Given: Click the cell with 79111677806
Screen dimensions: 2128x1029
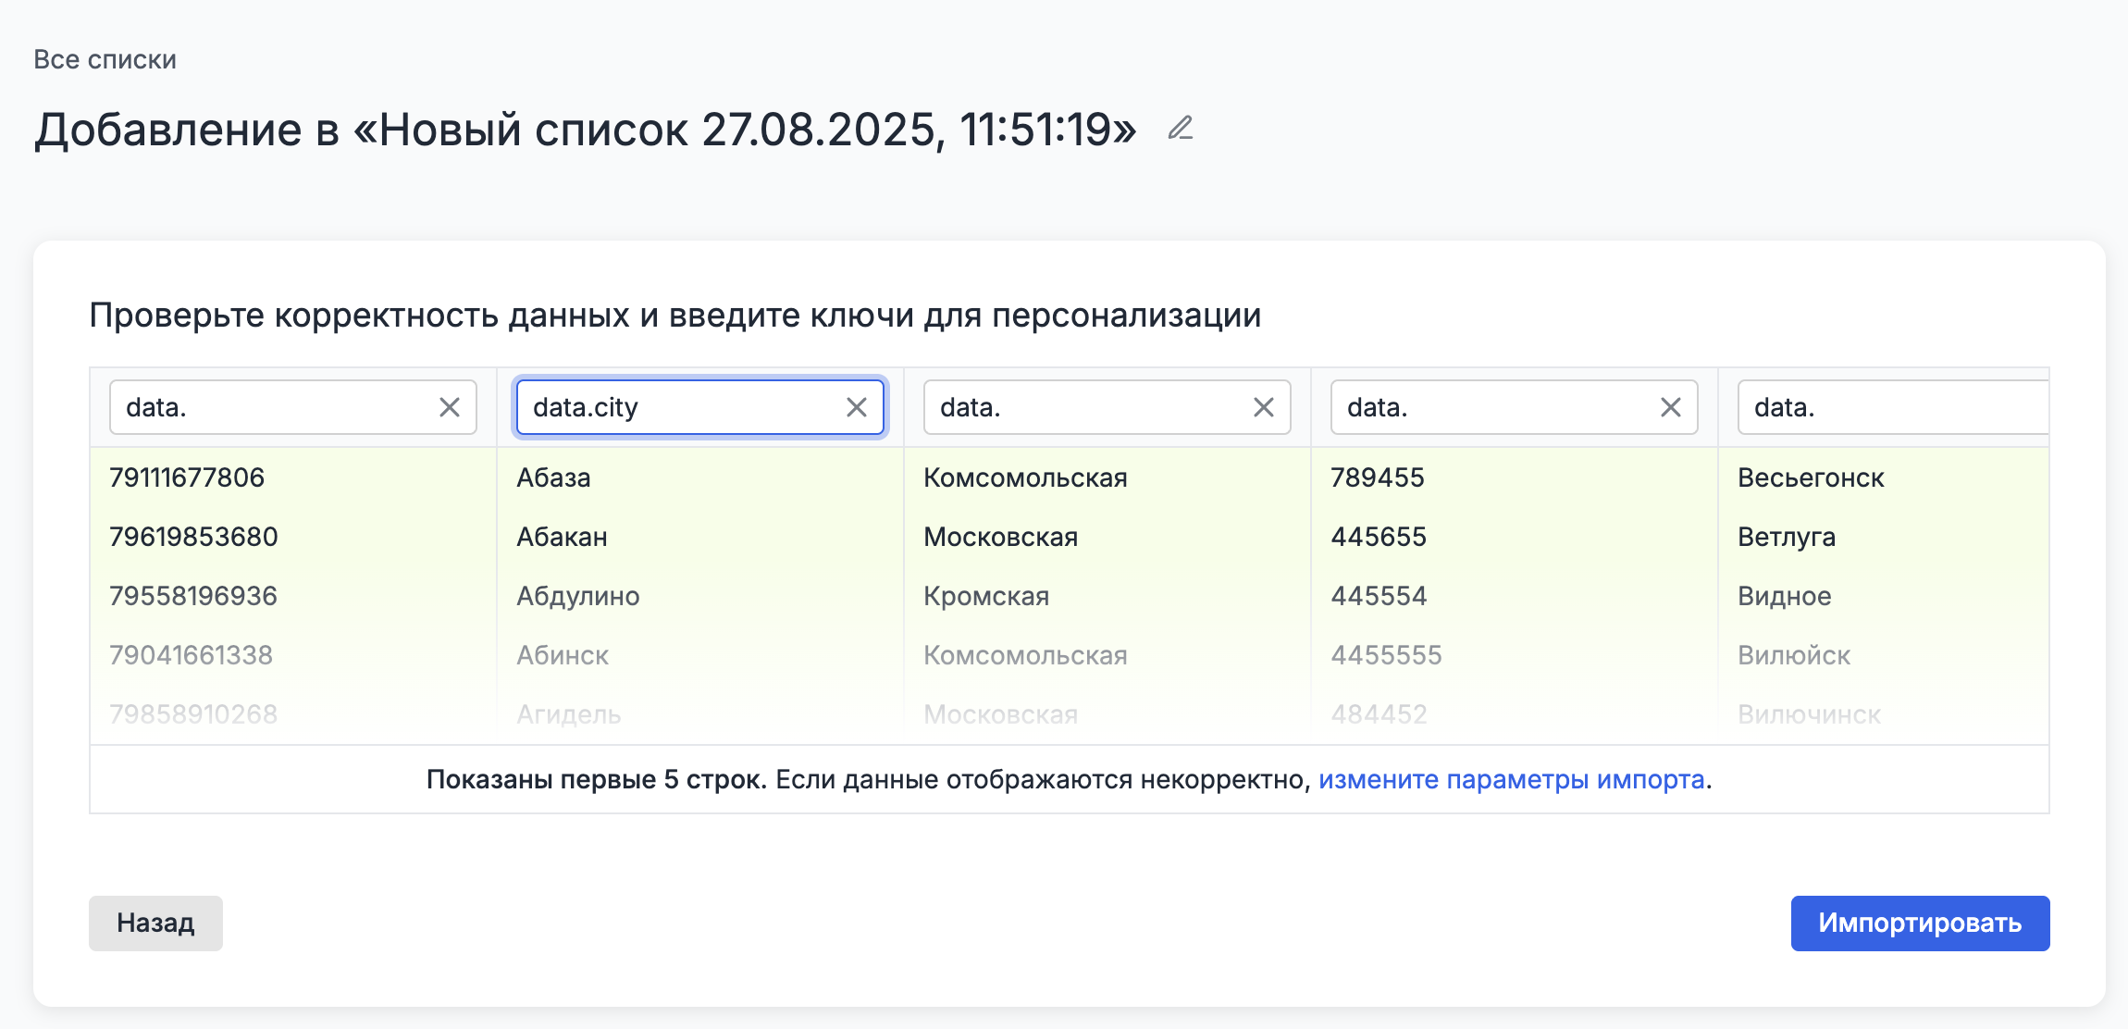Looking at the screenshot, I should (x=187, y=477).
